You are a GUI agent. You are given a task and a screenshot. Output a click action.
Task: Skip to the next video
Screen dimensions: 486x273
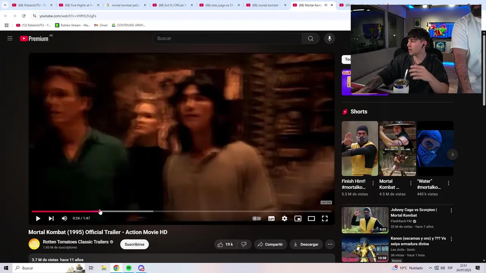click(x=51, y=218)
